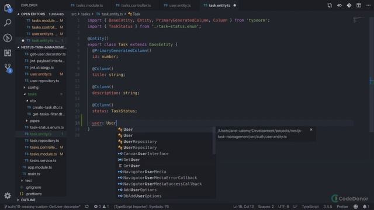Screen dimensions: 374x210
Task: Open the Debug view in activity bar
Action: point(8,38)
